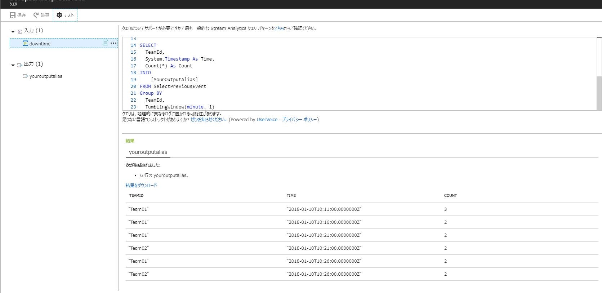The width and height of the screenshot is (602, 293).
Task: Run the query with the テスト button
Action: click(x=65, y=15)
